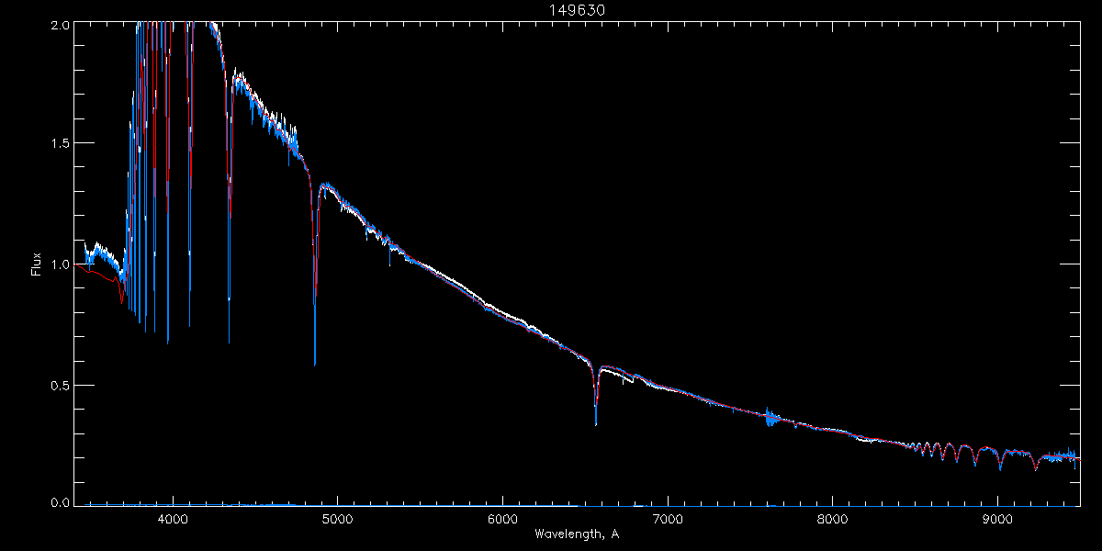This screenshot has width=1102, height=551.
Task: Click the Wavelength, A axis label
Action: (577, 534)
